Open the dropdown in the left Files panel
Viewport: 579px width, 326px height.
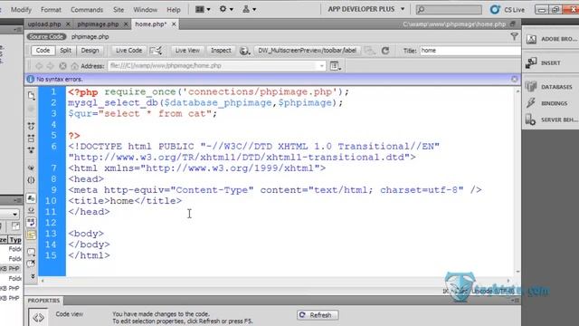coord(14,214)
